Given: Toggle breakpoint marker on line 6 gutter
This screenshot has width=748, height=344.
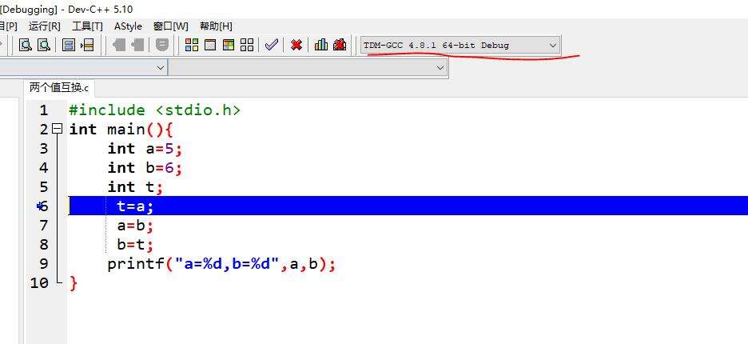Looking at the screenshot, I should (42, 206).
